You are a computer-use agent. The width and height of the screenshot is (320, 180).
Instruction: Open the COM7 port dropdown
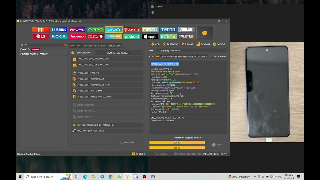point(182,56)
